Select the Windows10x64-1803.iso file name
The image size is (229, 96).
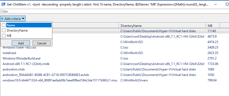(x=19, y=47)
